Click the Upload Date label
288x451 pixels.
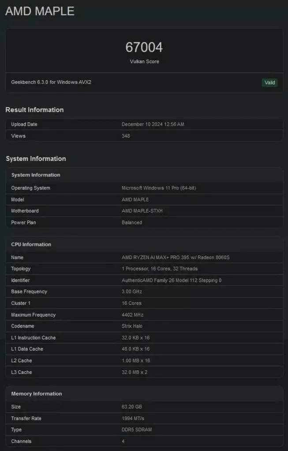click(x=24, y=124)
